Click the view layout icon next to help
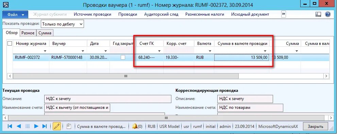 [x=318, y=14]
